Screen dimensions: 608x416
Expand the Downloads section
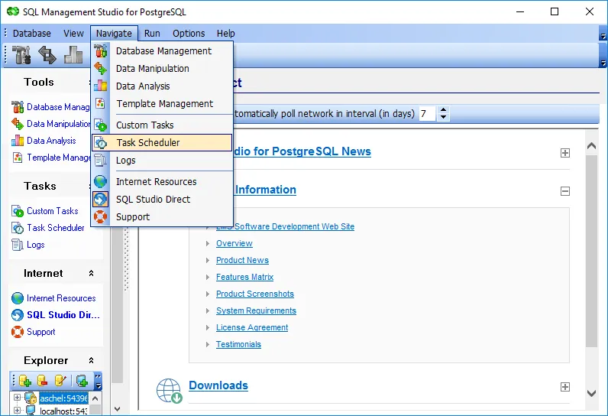coord(565,387)
